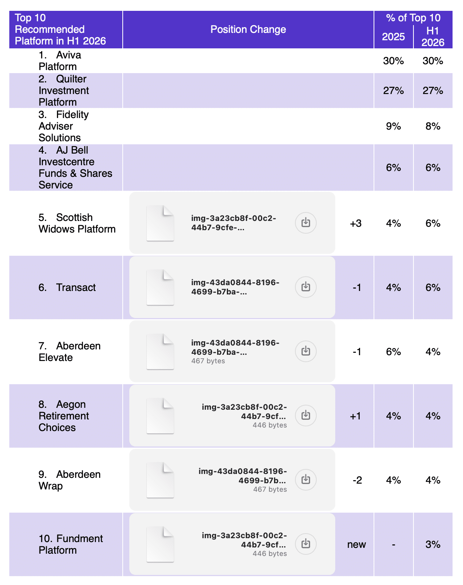This screenshot has height=585, width=463.
Task: Select the Quilter Investment Platform cell
Action: (x=66, y=91)
